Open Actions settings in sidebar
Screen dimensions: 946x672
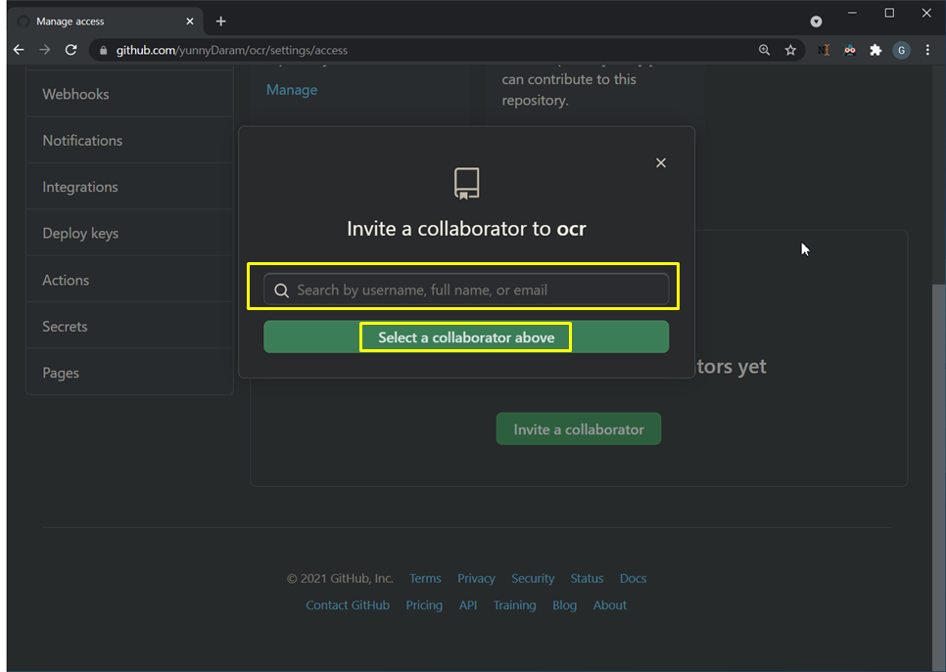129,280
